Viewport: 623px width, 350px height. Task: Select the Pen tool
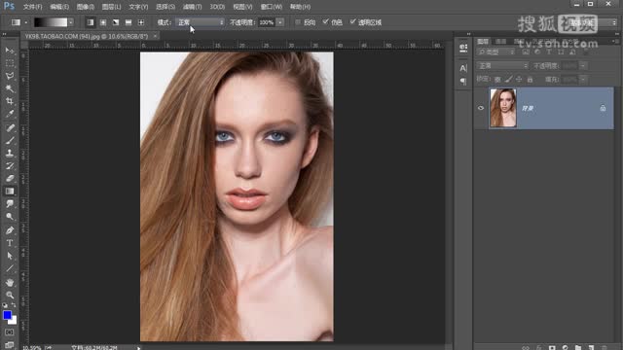point(10,230)
